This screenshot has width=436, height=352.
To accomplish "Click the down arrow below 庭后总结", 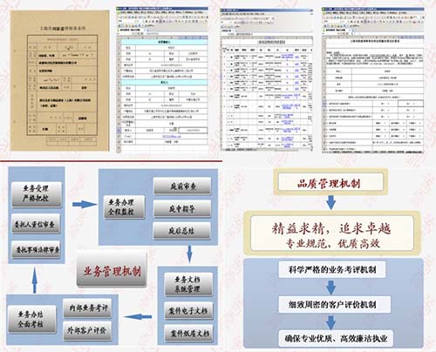I will (x=189, y=254).
